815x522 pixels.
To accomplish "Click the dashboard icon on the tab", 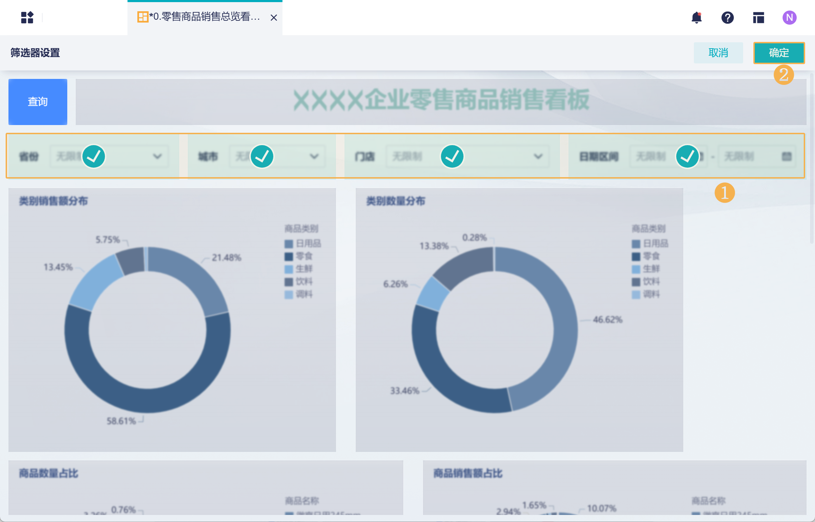I will (x=142, y=17).
